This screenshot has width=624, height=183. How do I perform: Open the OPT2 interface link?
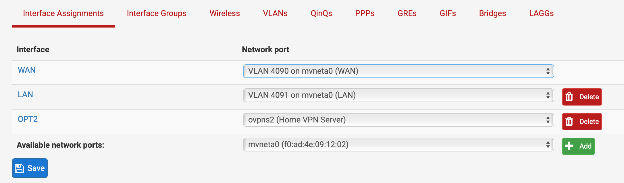(28, 119)
